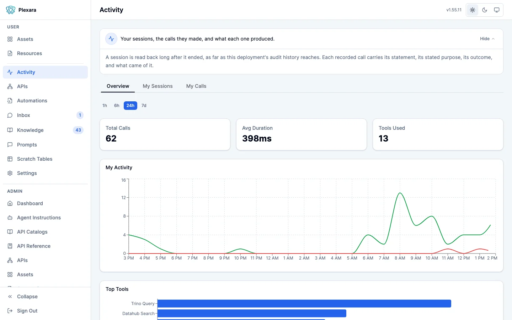Switch to the My Sessions tab
The width and height of the screenshot is (512, 320).
pos(158,86)
